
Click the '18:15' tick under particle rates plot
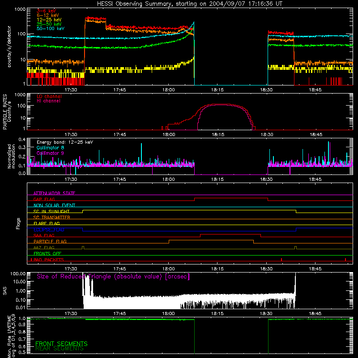[x=218, y=135]
